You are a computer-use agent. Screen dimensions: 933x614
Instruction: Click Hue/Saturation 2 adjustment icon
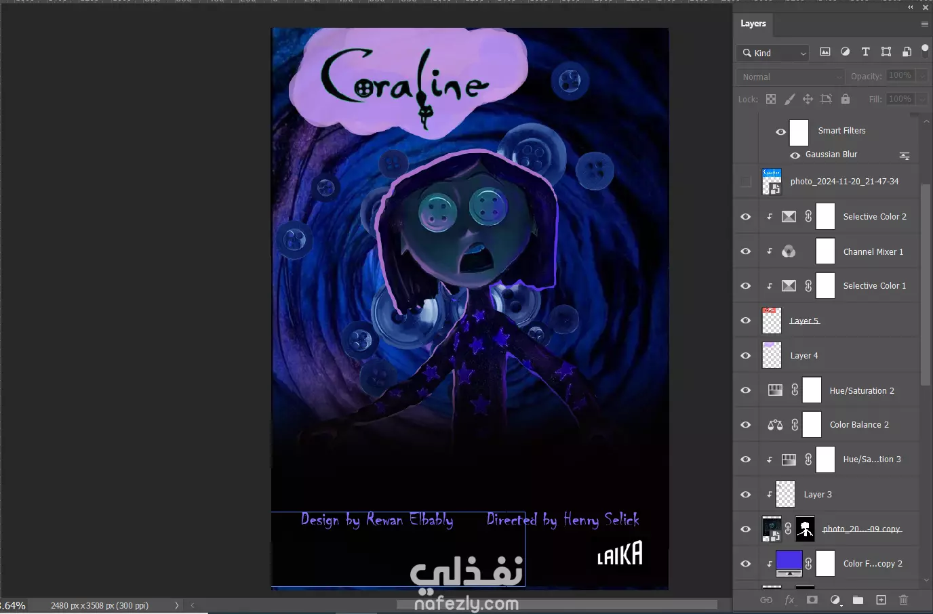775,390
